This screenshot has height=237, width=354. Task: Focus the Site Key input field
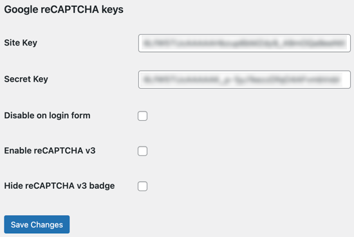click(x=245, y=43)
